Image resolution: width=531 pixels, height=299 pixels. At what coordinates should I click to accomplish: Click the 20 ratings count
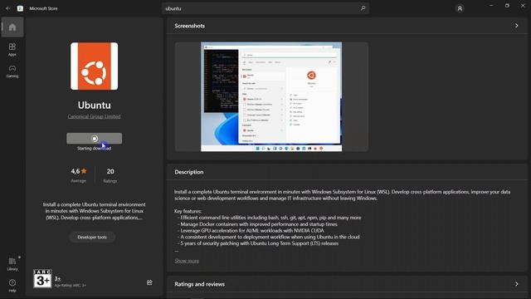click(x=110, y=172)
